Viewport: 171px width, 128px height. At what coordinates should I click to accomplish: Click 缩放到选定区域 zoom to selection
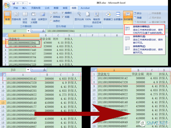[97, 18]
